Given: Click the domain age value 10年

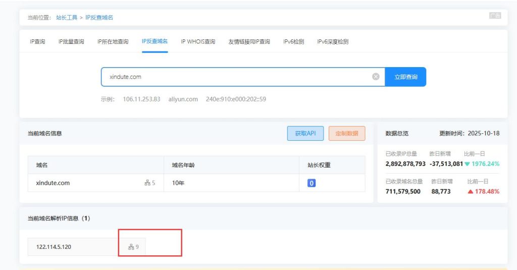Looking at the screenshot, I should click(178, 183).
